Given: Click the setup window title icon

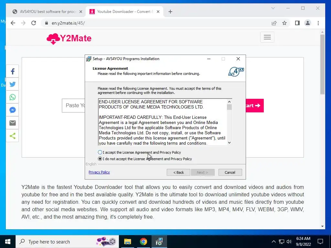Looking at the screenshot, I should (89, 59).
